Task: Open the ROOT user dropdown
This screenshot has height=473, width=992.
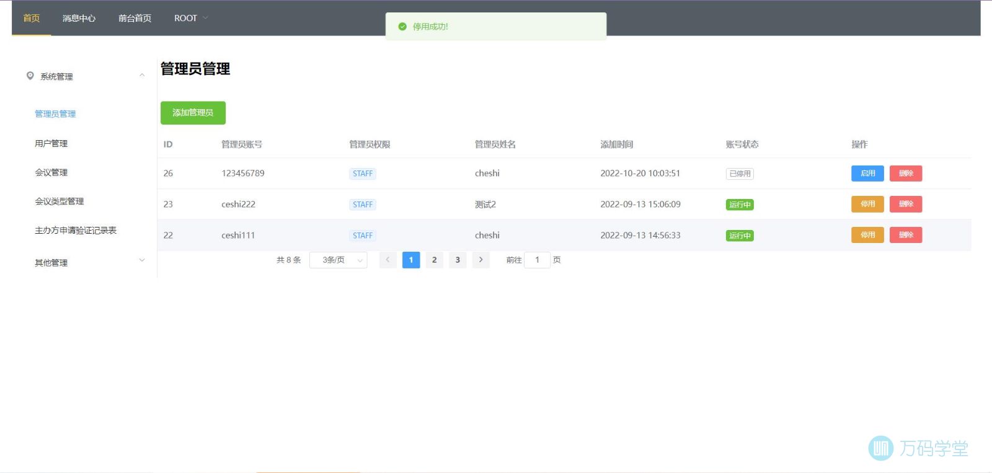Action: (191, 18)
